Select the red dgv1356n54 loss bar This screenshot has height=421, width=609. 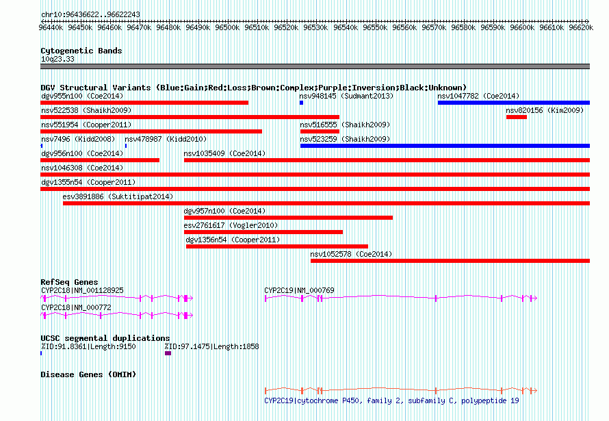[277, 246]
